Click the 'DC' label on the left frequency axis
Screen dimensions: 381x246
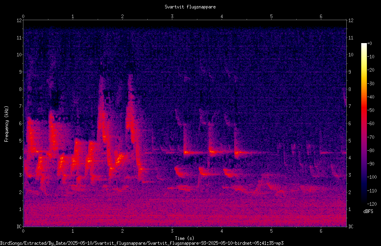point(19,227)
